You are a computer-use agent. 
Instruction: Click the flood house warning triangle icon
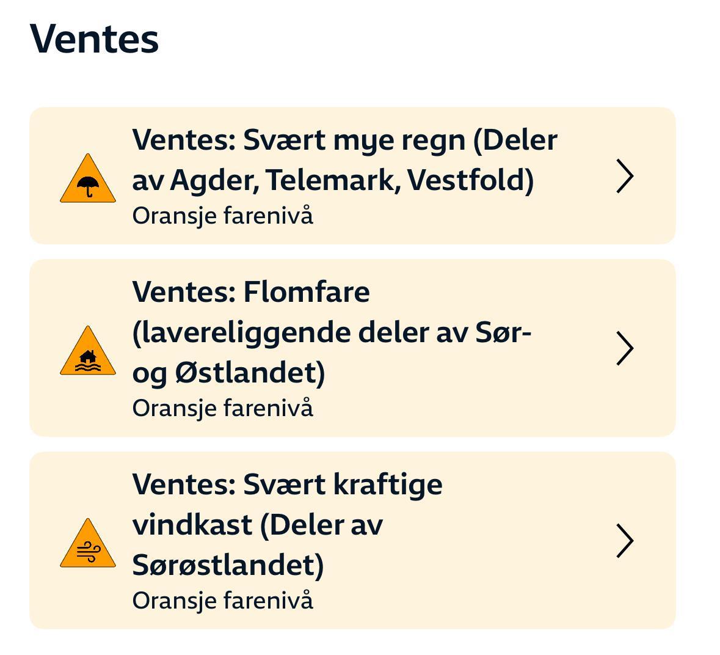(88, 352)
